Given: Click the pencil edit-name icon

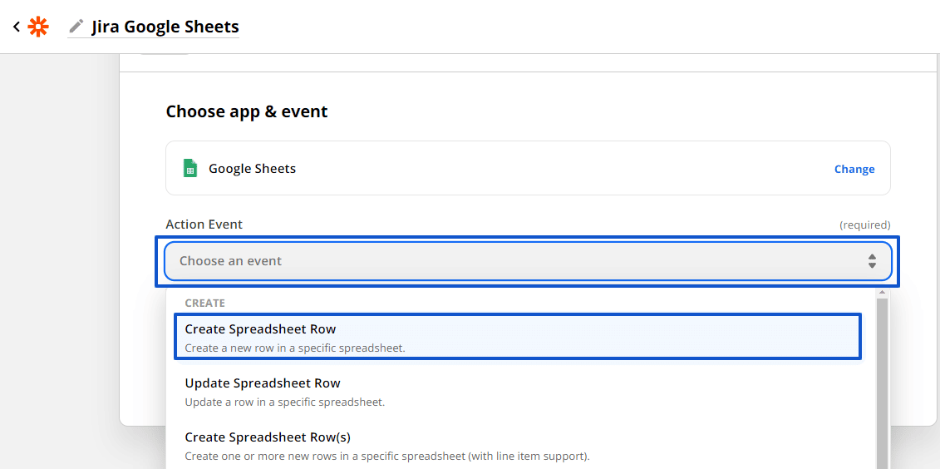Looking at the screenshot, I should (76, 26).
